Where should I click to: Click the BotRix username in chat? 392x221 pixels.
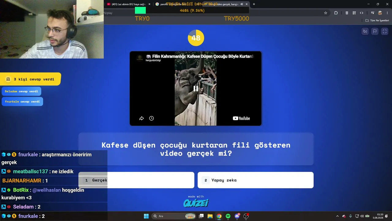click(21, 190)
